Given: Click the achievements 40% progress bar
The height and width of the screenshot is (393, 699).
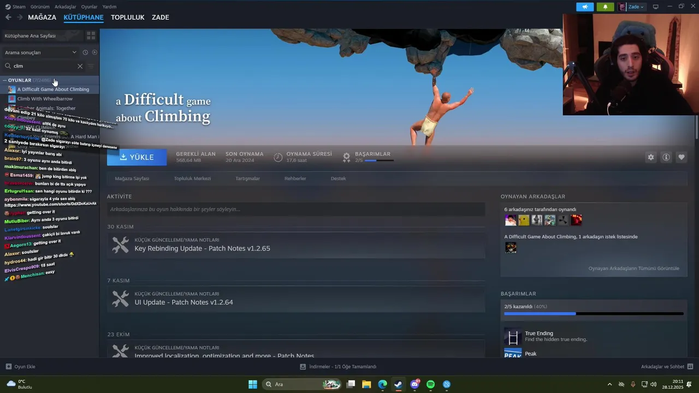Looking at the screenshot, I should [594, 314].
